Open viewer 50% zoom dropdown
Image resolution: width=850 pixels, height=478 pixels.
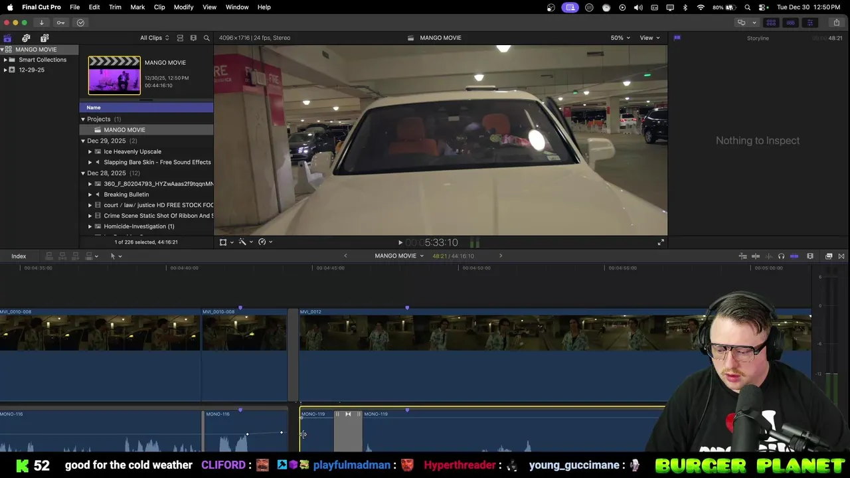click(620, 38)
